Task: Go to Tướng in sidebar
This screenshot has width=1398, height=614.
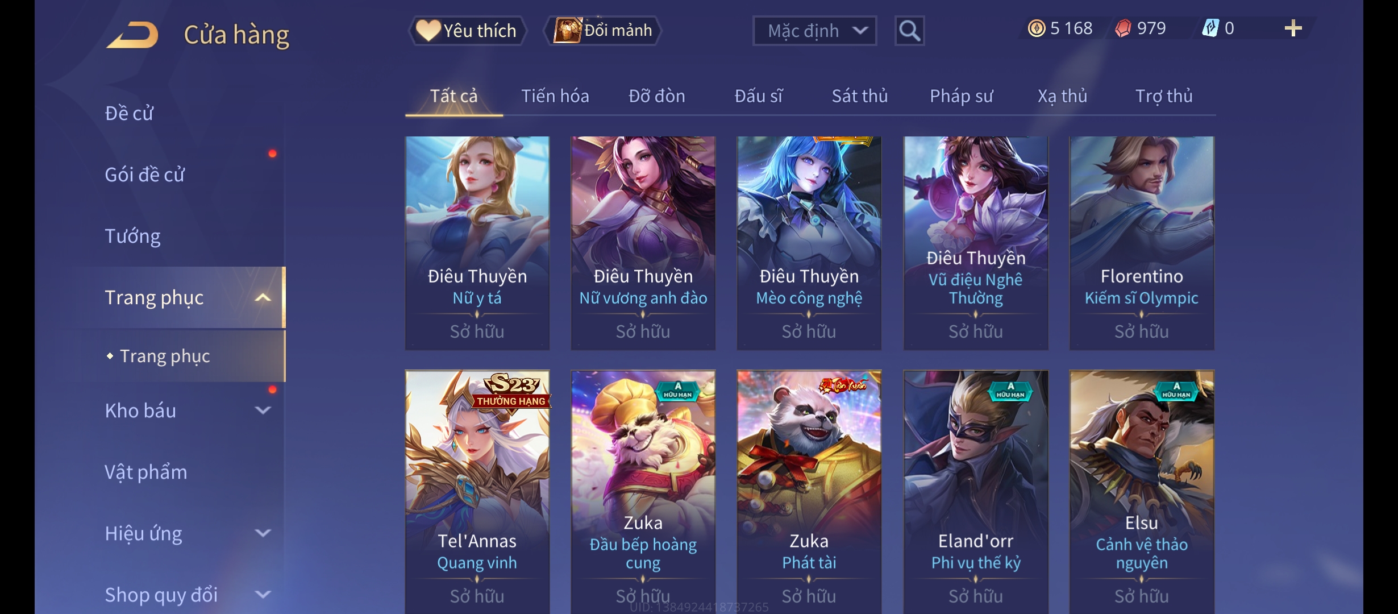Action: (x=132, y=236)
